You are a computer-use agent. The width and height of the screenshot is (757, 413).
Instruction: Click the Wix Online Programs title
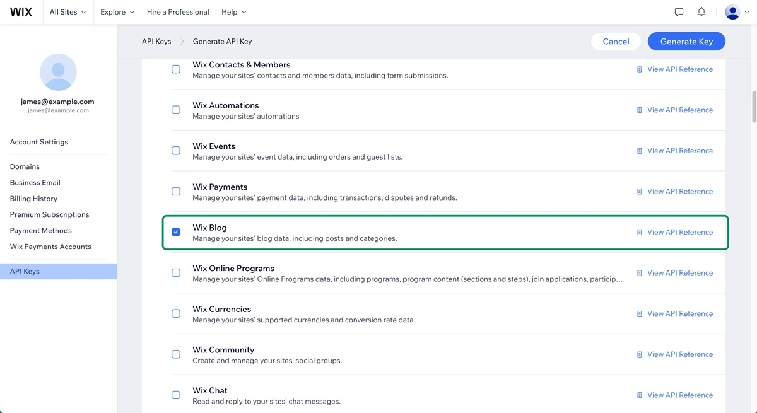coord(233,269)
